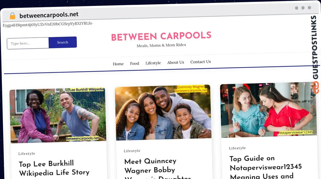Image resolution: width=321 pixels, height=179 pixels.
Task: Open the Food menu item
Action: (135, 63)
